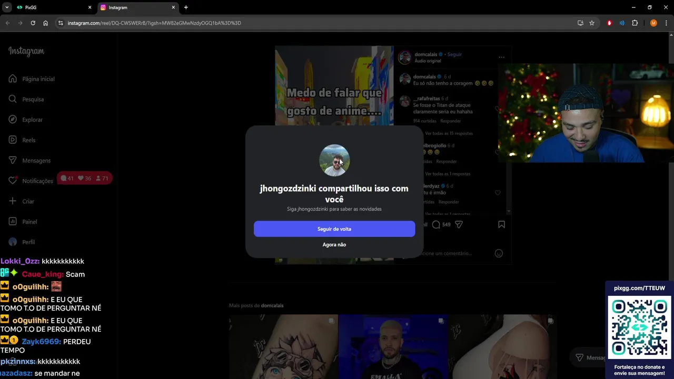Viewport: 674px width, 379px height.
Task: Open a new browser tab
Action: [186, 7]
